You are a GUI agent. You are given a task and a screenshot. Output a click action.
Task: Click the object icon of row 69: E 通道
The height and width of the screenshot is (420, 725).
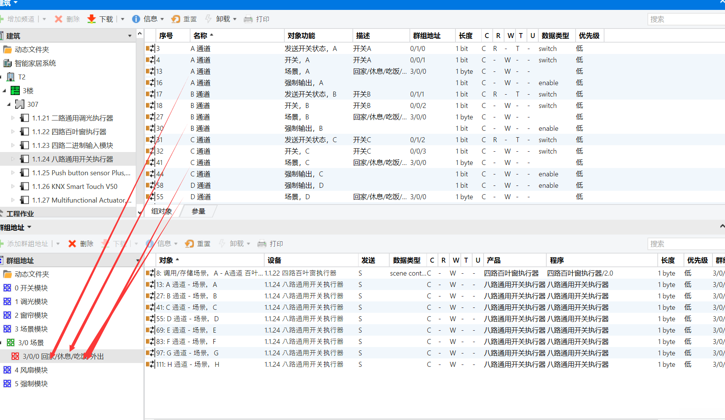click(151, 330)
